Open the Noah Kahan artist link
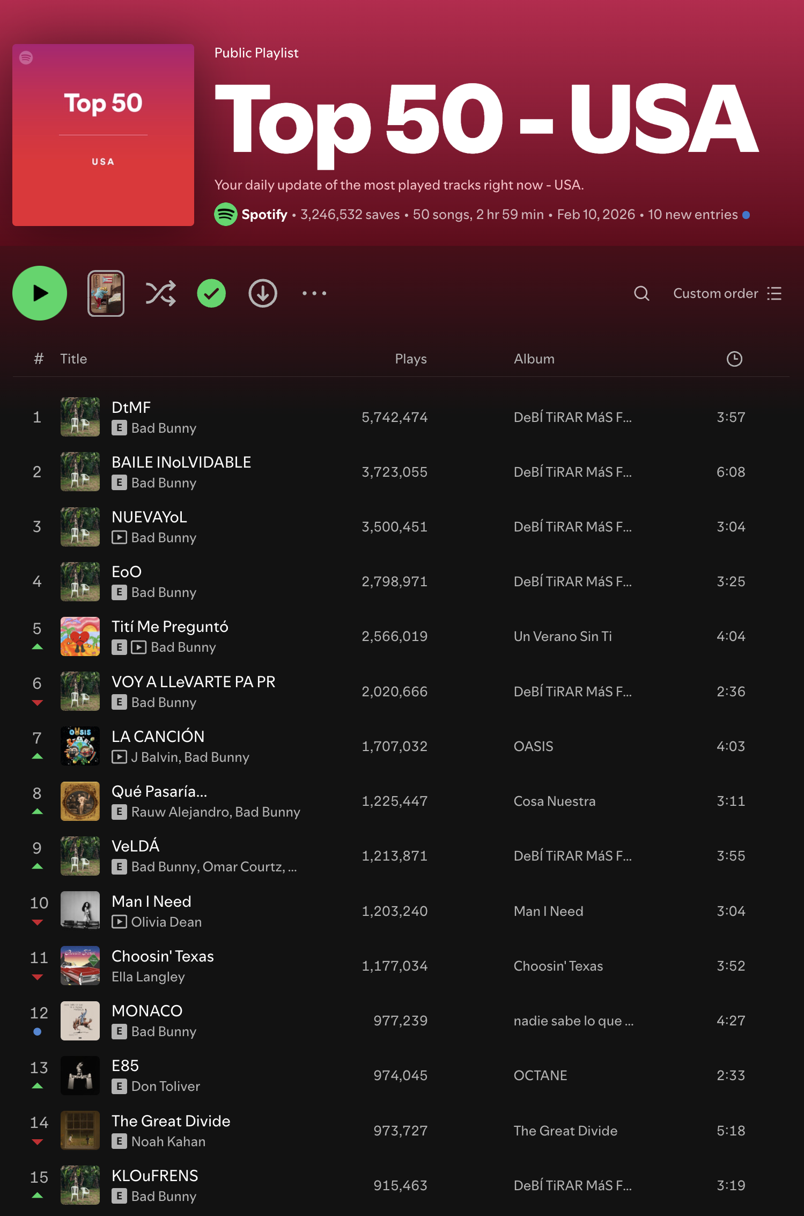The height and width of the screenshot is (1216, 804). 168,1141
